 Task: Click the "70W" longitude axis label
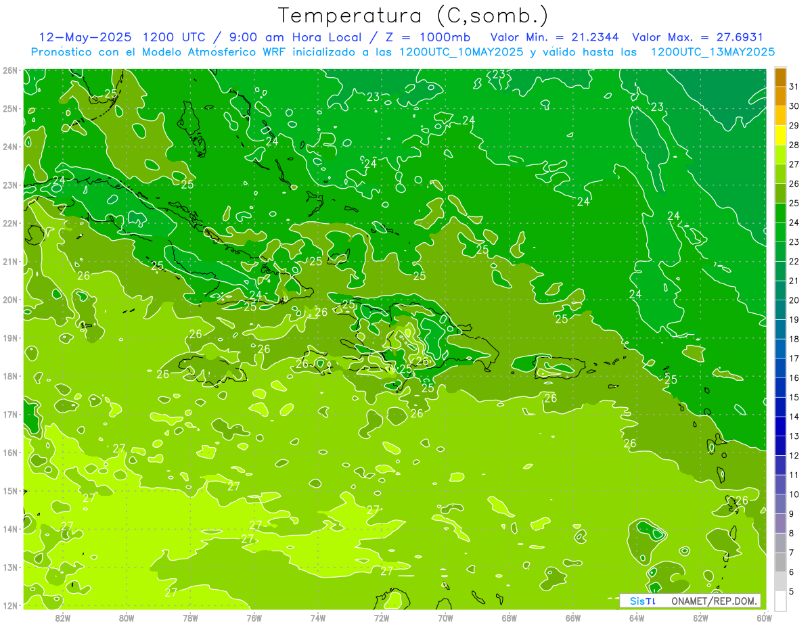tap(445, 618)
